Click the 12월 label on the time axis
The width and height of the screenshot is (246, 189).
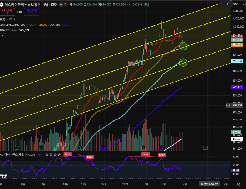tap(104, 184)
